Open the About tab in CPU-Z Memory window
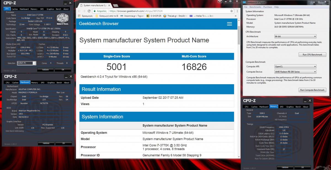331x170 pixels. [306, 107]
